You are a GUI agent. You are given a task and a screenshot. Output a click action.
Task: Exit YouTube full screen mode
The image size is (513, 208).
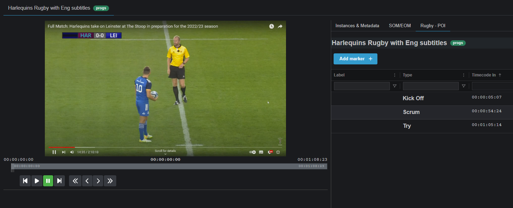[x=278, y=152]
